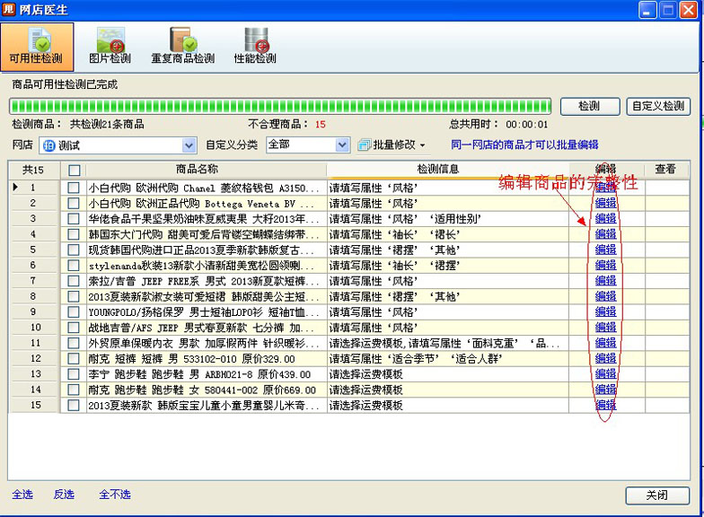This screenshot has width=704, height=517.
Task: Toggle the select-all header checkbox
Action: point(74,171)
